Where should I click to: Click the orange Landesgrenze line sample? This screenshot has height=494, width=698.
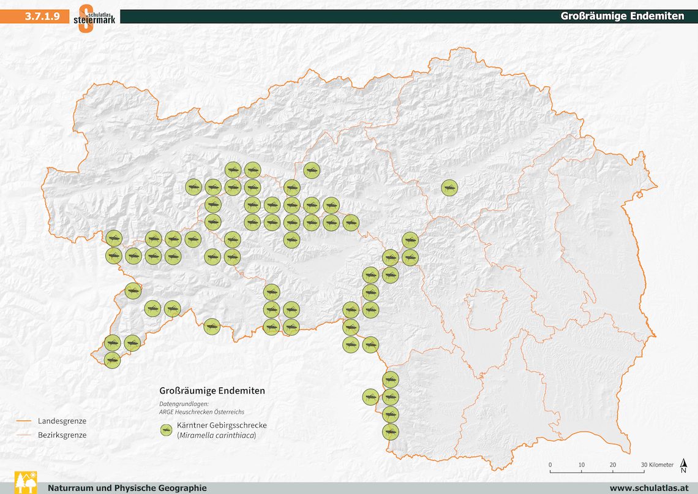pyautogui.click(x=24, y=421)
